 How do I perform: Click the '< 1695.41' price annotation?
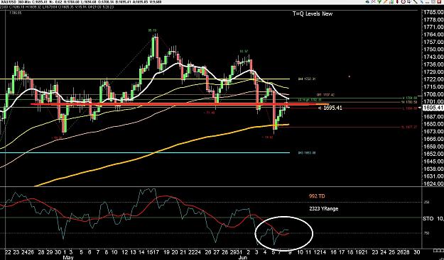(x=330, y=108)
